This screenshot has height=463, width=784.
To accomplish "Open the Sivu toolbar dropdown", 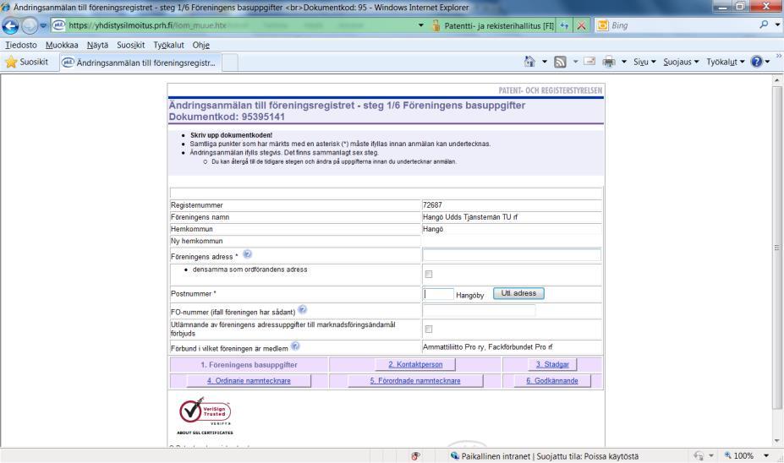I will coord(644,62).
